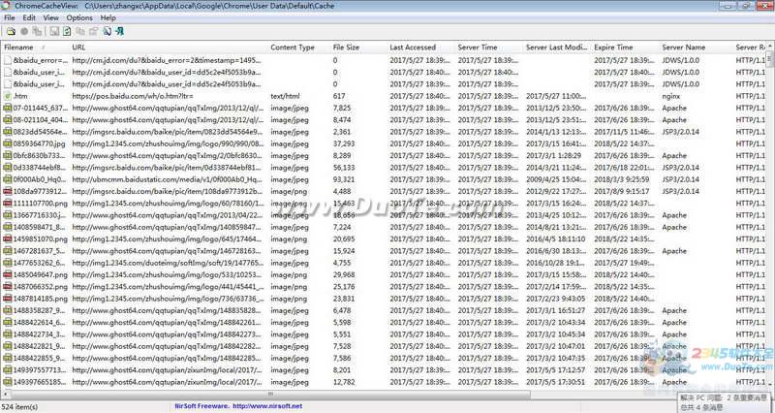Click the file size value 37,293
775x413 pixels.
pyautogui.click(x=344, y=143)
